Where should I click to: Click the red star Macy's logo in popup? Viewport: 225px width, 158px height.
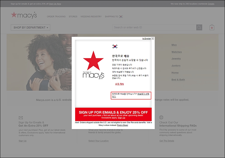(93, 65)
